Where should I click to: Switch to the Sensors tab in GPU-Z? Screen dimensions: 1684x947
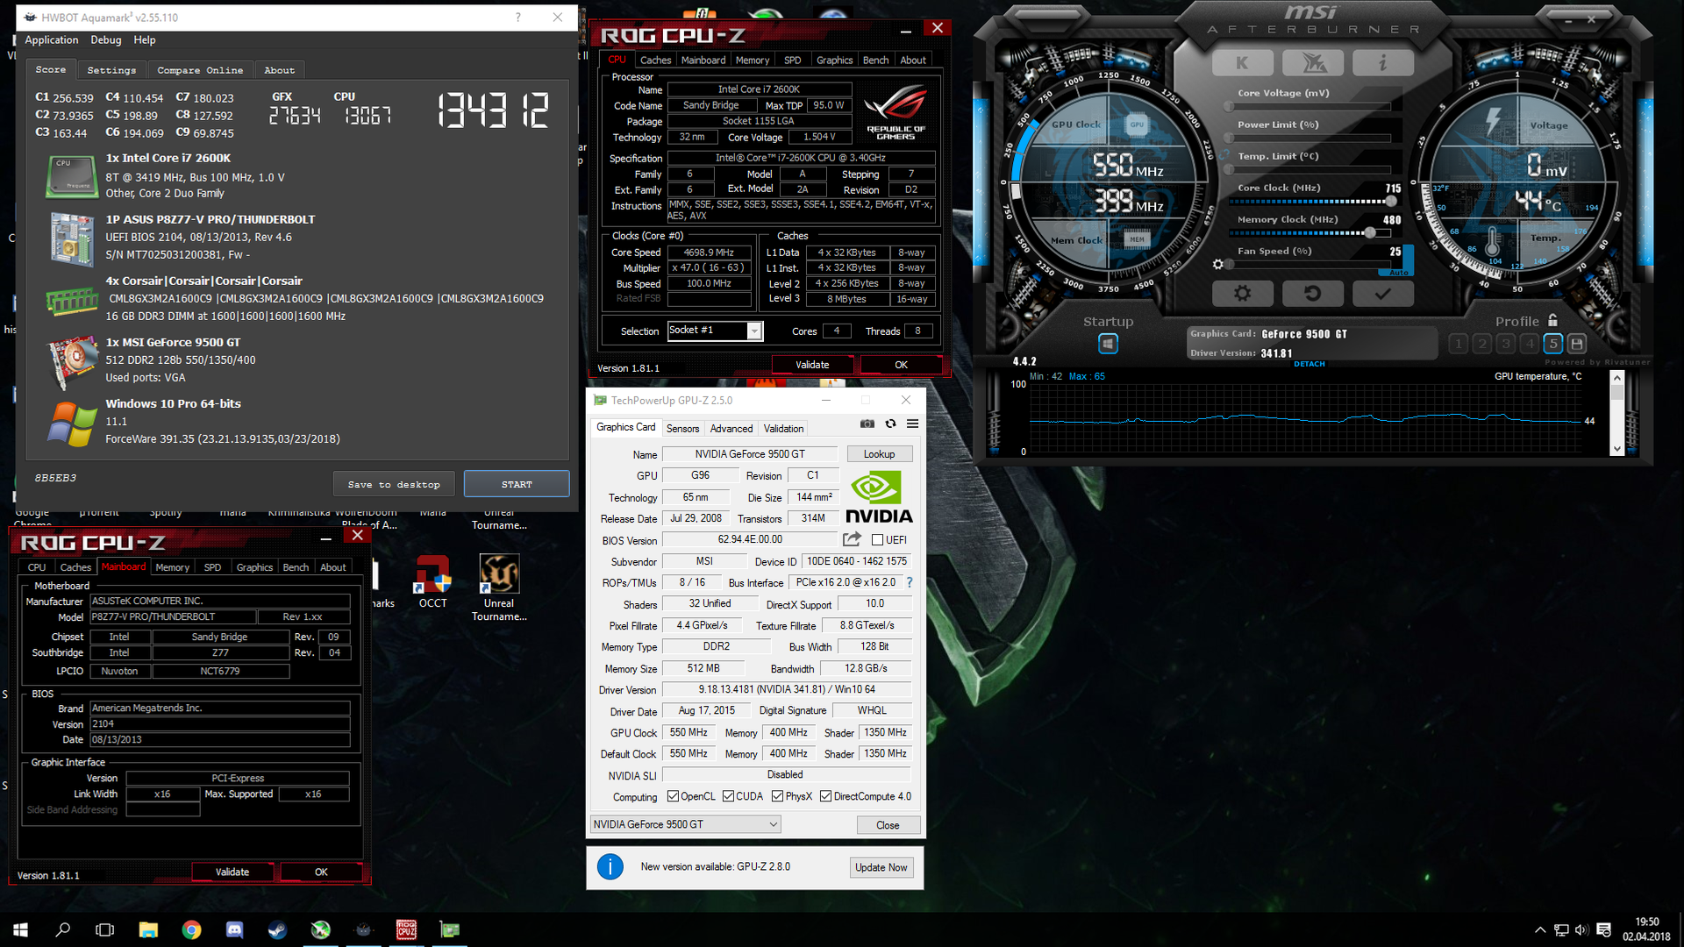[682, 428]
